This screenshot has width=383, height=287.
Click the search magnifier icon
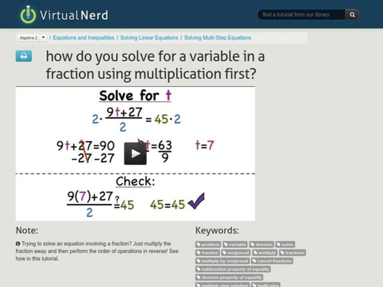351,15
